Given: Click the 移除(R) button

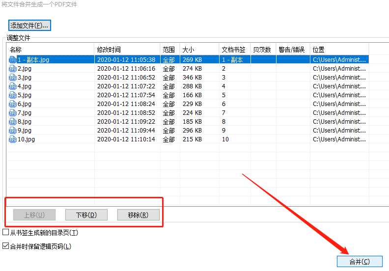Looking at the screenshot, I should click(138, 215).
